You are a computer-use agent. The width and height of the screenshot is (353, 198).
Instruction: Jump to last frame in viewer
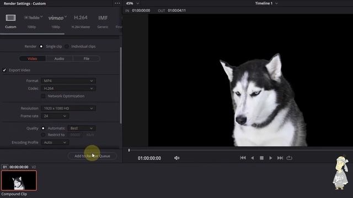pyautogui.click(x=280, y=158)
